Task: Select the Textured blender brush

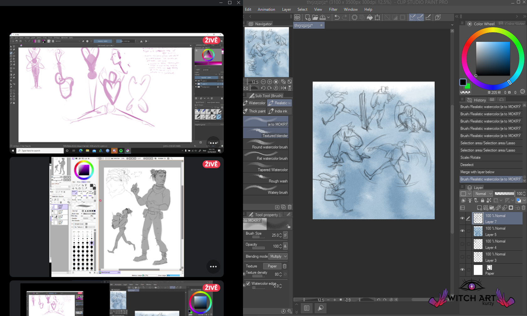Action: point(266,133)
